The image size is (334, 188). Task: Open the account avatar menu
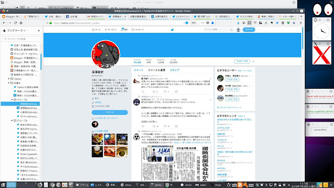(x=238, y=30)
